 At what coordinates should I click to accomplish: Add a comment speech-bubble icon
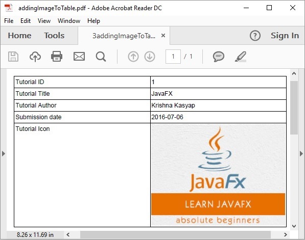tap(219, 57)
